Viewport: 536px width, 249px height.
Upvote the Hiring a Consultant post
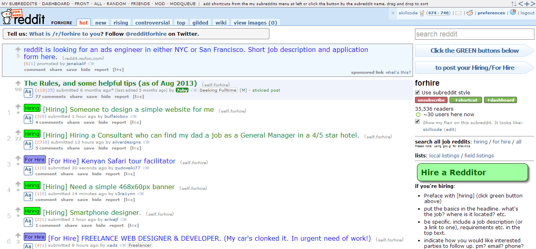[18, 132]
